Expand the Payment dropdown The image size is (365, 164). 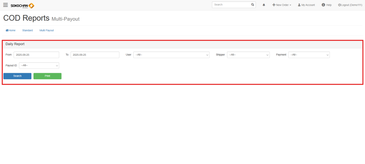tap(309, 55)
